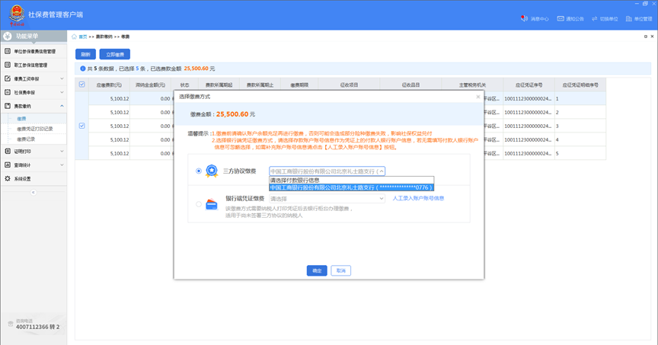The image size is (658, 345).
Task: Collapse the sidebar with the < arrow
Action: coord(34,192)
